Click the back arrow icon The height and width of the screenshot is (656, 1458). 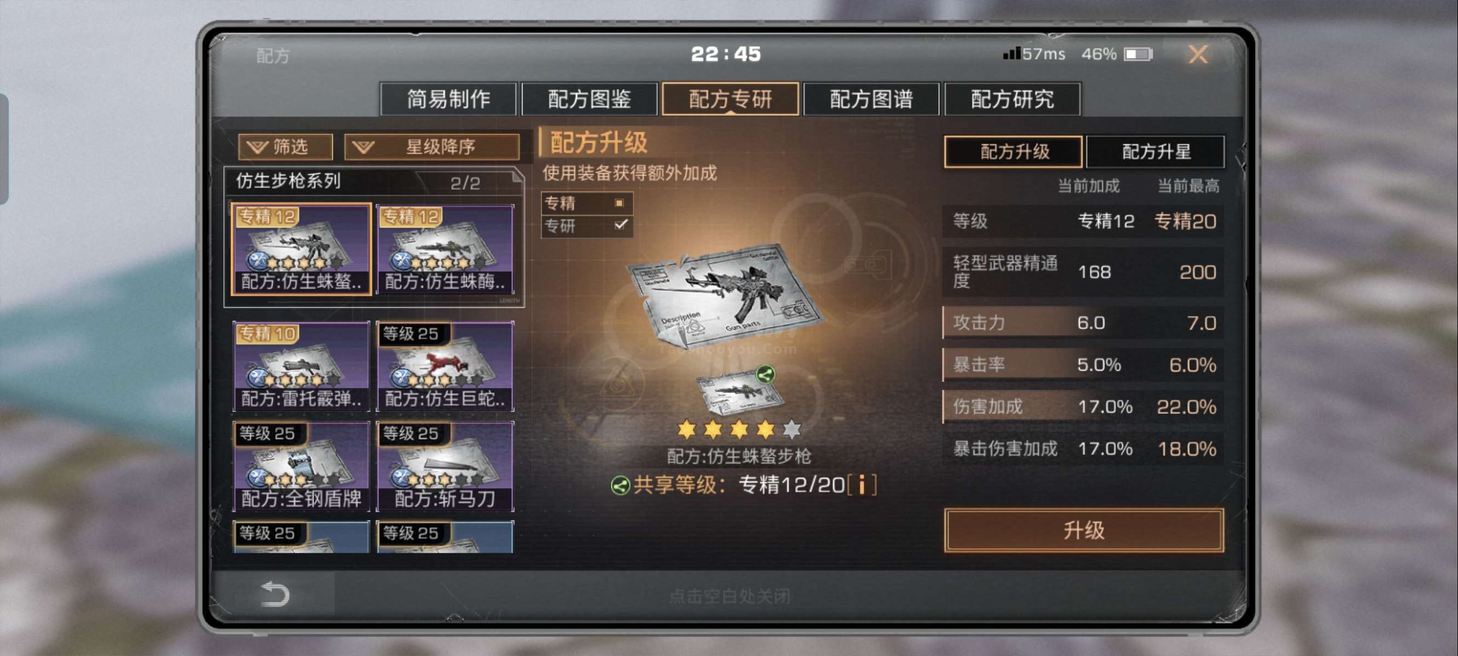tap(275, 594)
